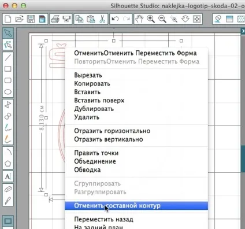
Task: Select the Freehand drawing tool
Action: point(8,127)
